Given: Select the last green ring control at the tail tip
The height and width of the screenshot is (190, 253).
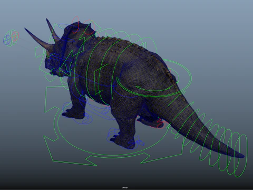Looking at the screenshot, I should [x=240, y=155].
